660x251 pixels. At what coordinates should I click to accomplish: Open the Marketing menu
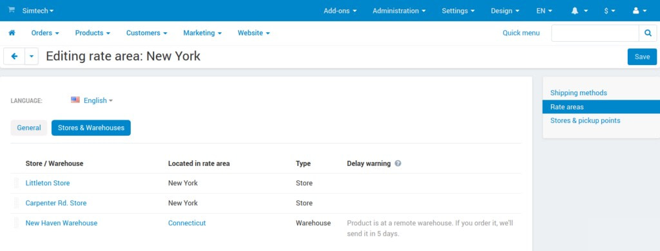pyautogui.click(x=202, y=33)
